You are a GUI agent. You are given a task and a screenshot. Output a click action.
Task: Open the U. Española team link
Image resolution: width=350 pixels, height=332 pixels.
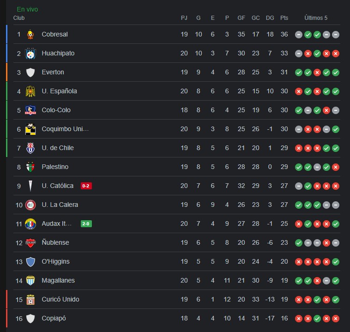[60, 91]
